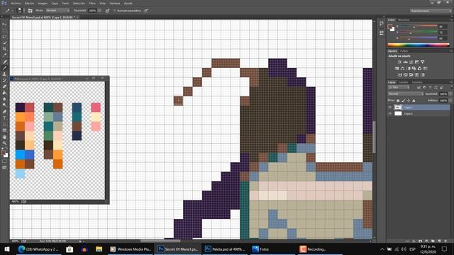Add a Curves adjustment
The image size is (454, 255).
pos(411,62)
